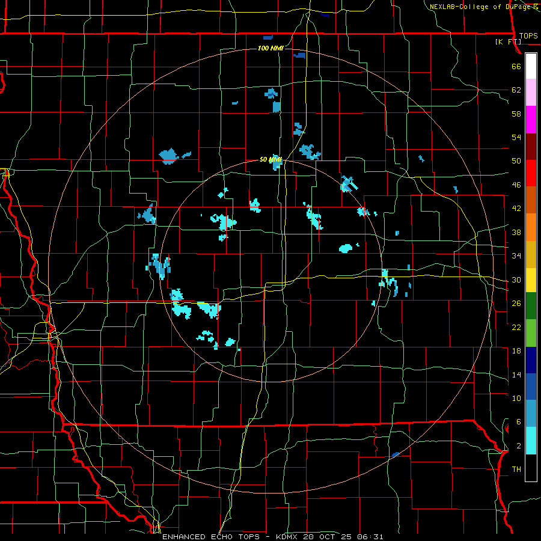Click the "10" legend value
The height and width of the screenshot is (541, 541).
[516, 398]
